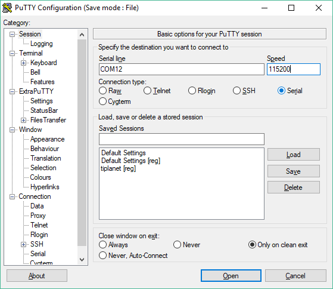Click the Save session button
Screen dimensions: 333x289
click(294, 171)
